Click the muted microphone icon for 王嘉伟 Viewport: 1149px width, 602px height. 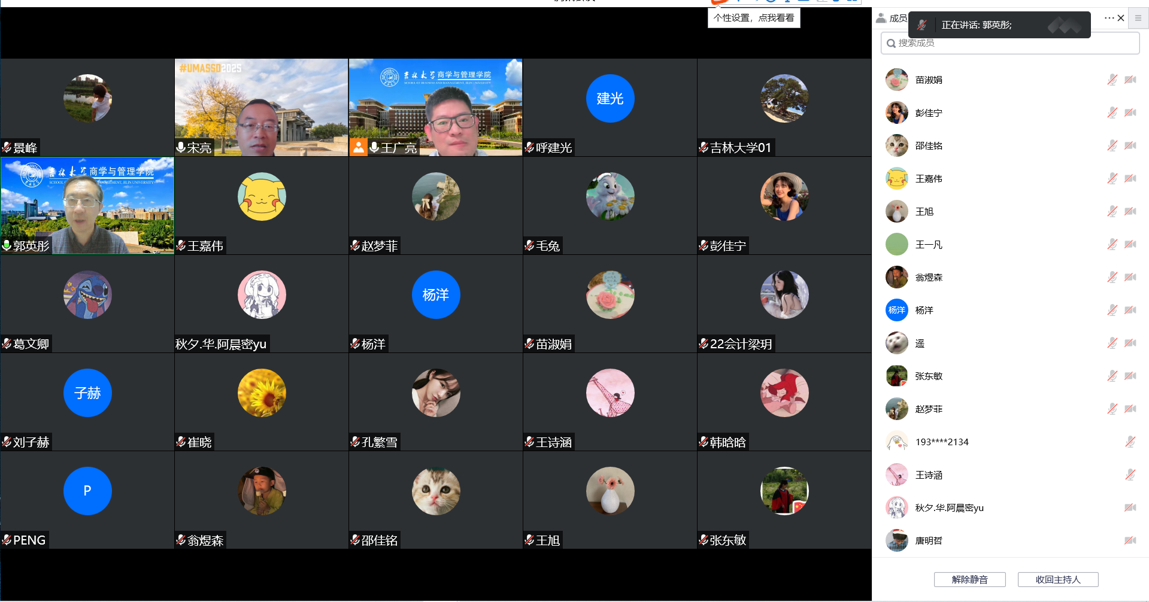point(1112,178)
